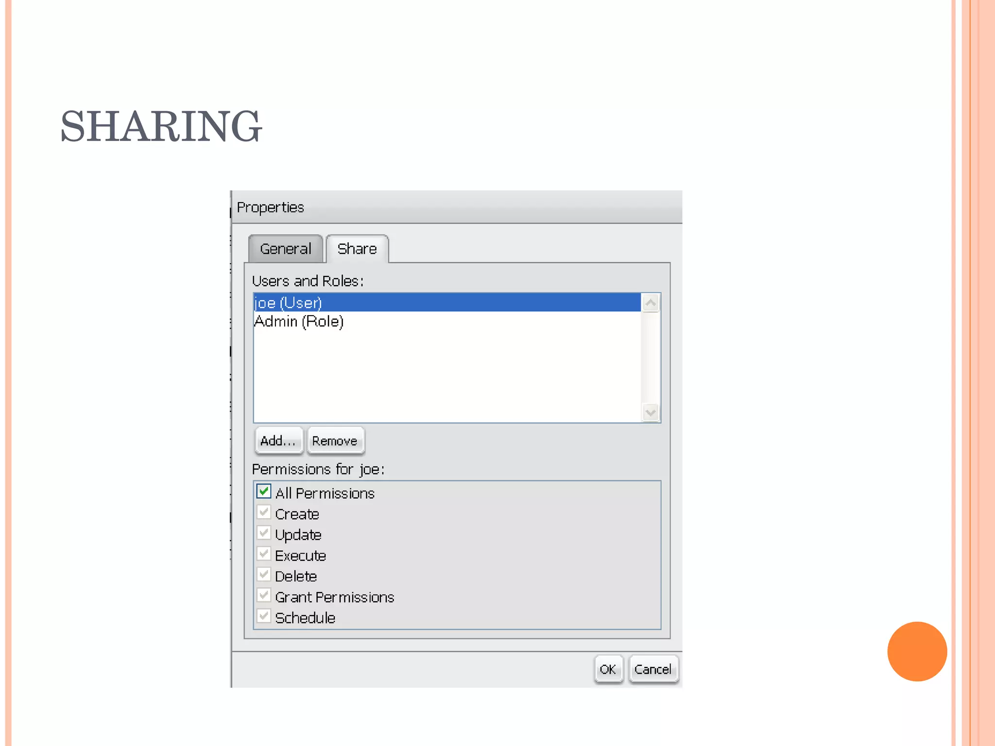Screen dimensions: 995x746
Task: Toggle the Execute permission checkbox
Action: [264, 554]
